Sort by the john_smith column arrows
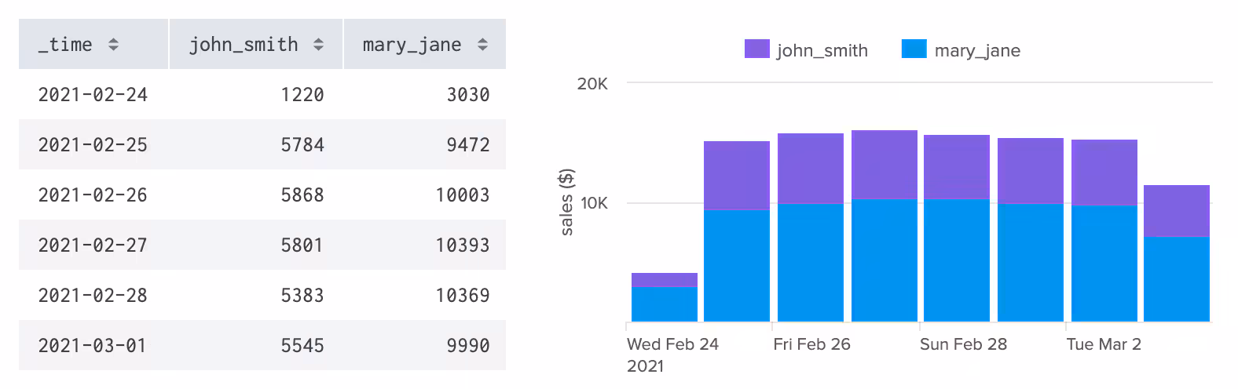Viewport: 1238px width, 389px height. tap(318, 45)
